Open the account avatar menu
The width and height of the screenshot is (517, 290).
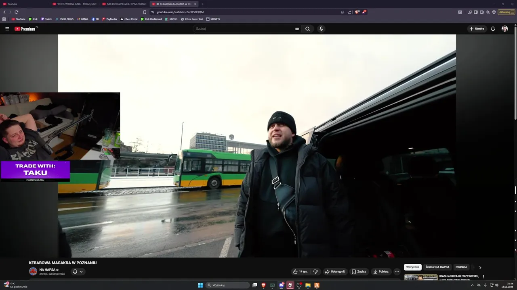coord(504,29)
